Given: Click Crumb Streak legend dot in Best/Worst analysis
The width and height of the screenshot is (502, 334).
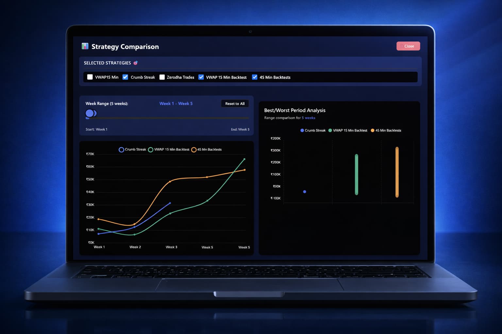Looking at the screenshot, I should pyautogui.click(x=302, y=130).
